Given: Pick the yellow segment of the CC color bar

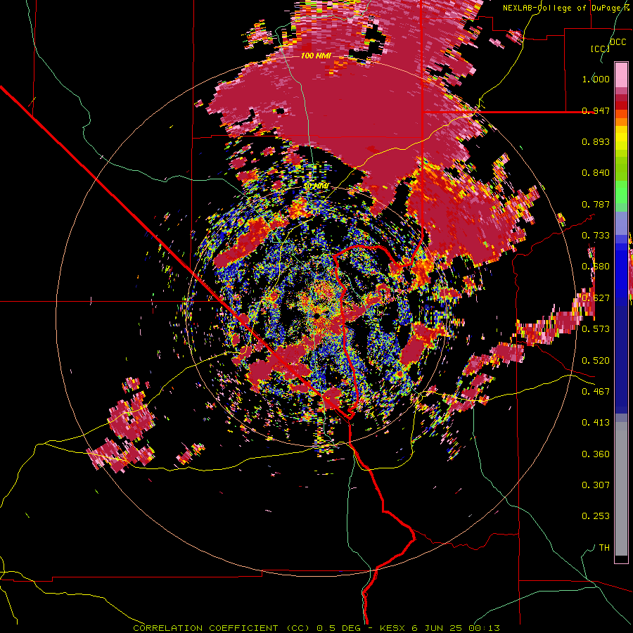Looking at the screenshot, I should point(621,138).
